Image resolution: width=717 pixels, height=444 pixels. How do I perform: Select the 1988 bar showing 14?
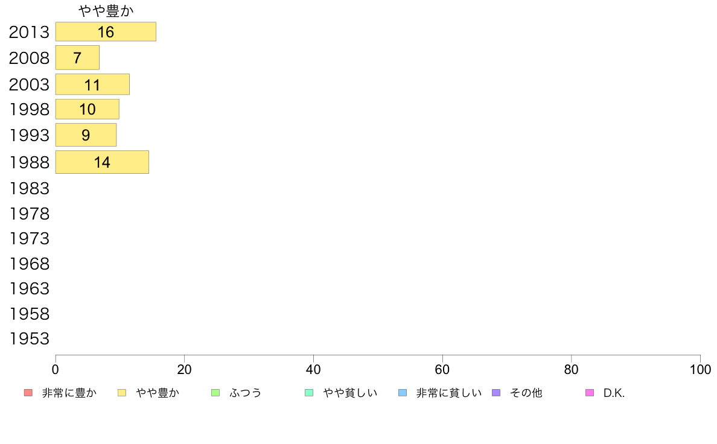point(102,162)
